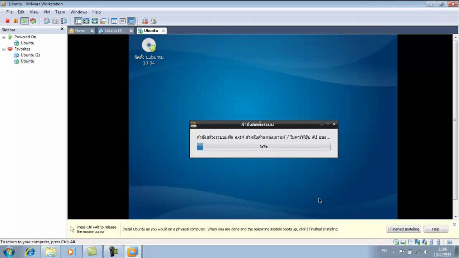The width and height of the screenshot is (459, 258).
Task: Close the Sidebar panel
Action: pos(62,29)
